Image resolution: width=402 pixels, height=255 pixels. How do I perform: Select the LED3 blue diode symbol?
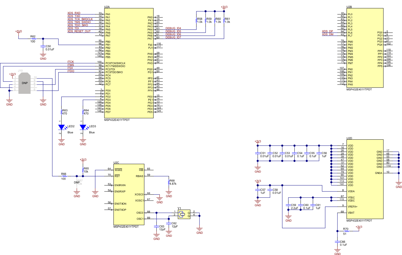[83, 127]
